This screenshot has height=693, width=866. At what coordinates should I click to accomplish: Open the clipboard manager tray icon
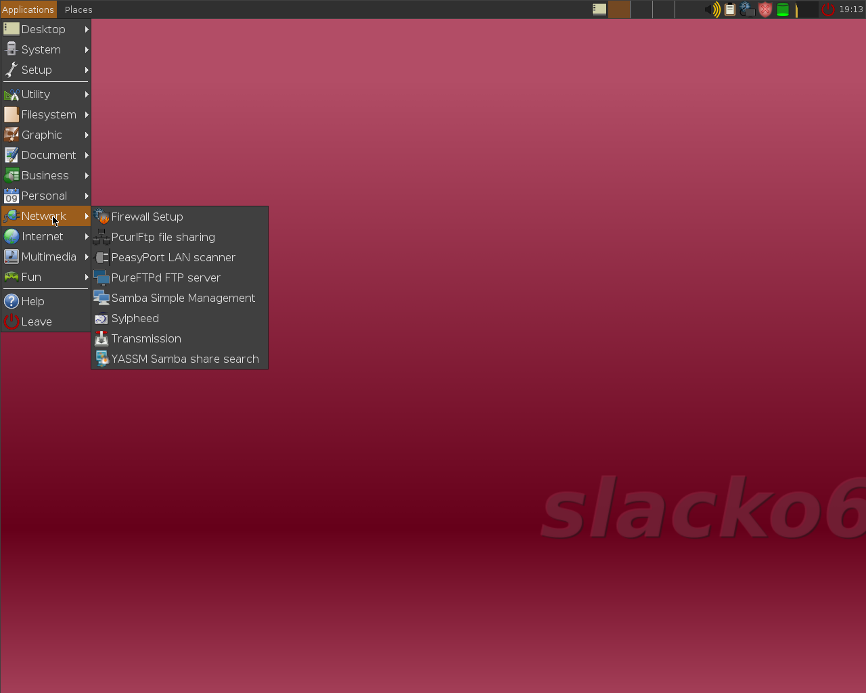click(x=730, y=9)
